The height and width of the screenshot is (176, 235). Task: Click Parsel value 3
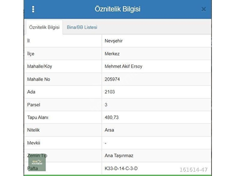[x=106, y=104]
